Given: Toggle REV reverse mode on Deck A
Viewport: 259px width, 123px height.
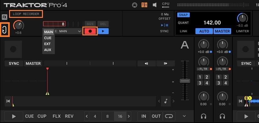Looking at the screenshot, I should (69, 116).
